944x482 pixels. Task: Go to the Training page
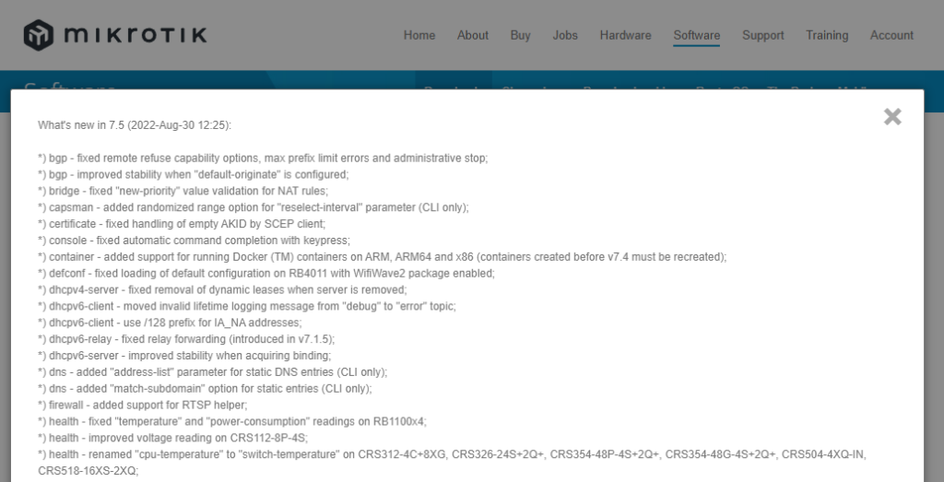tap(827, 36)
